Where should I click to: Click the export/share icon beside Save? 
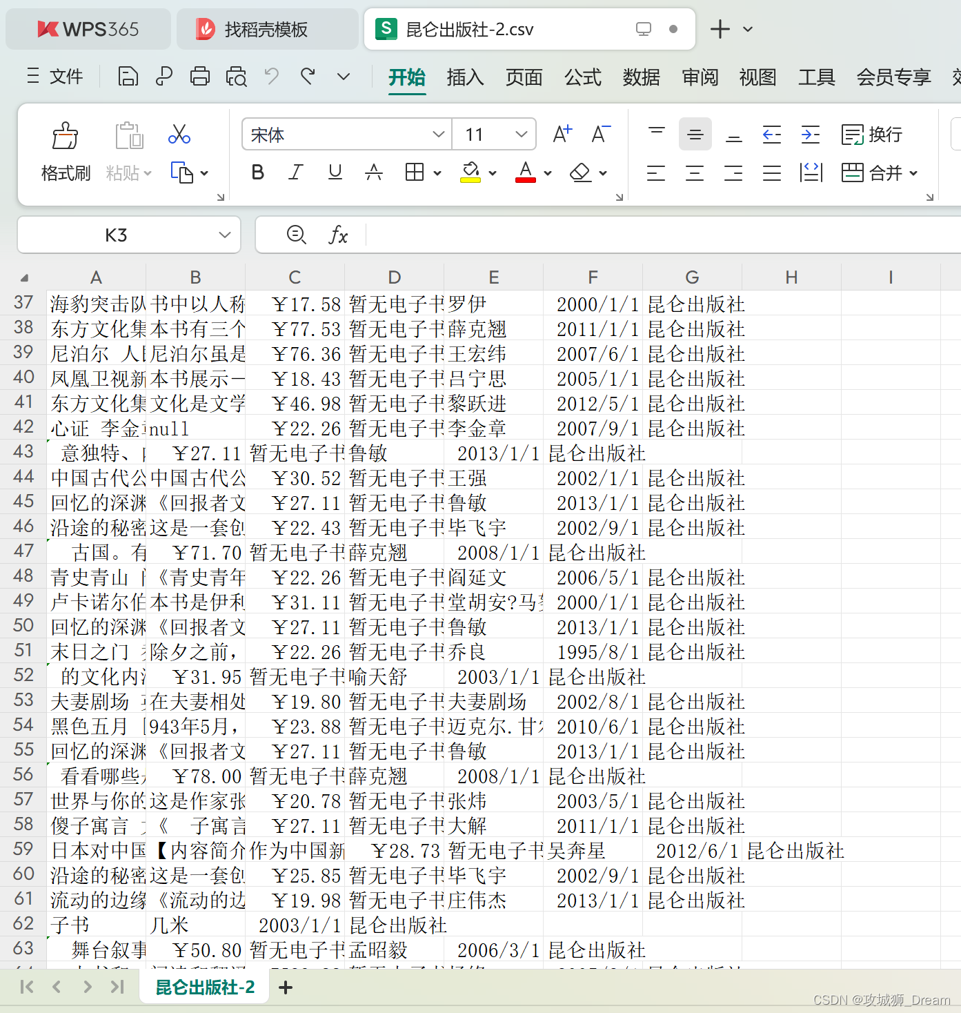pyautogui.click(x=164, y=76)
